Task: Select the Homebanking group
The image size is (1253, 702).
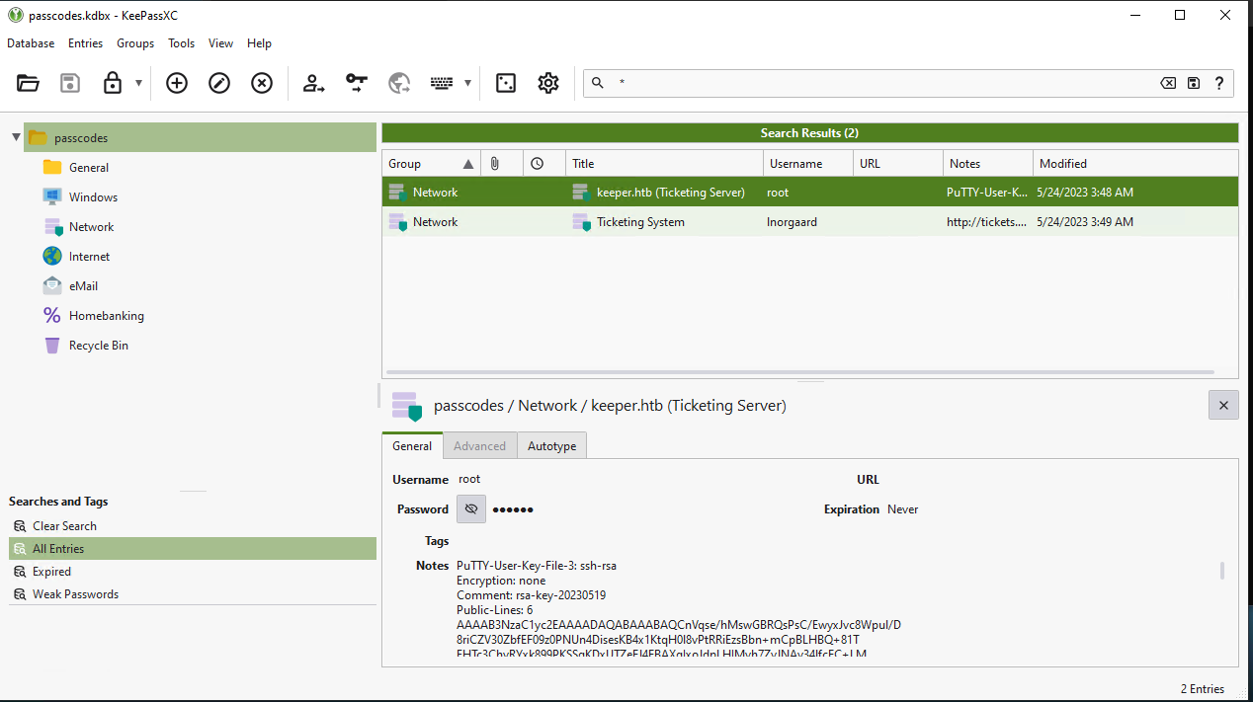Action: (x=106, y=316)
